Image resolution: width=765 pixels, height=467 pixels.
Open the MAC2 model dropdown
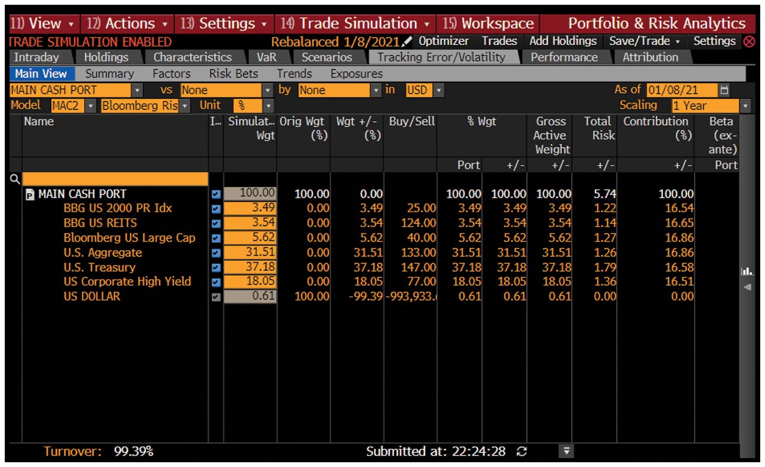pyautogui.click(x=91, y=106)
